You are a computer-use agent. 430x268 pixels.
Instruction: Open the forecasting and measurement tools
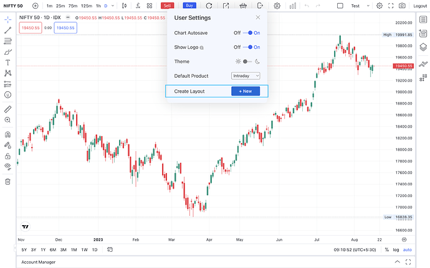[x=7, y=84]
